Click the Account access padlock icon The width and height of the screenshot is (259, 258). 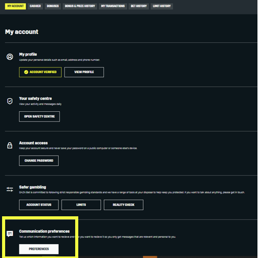tap(10, 145)
